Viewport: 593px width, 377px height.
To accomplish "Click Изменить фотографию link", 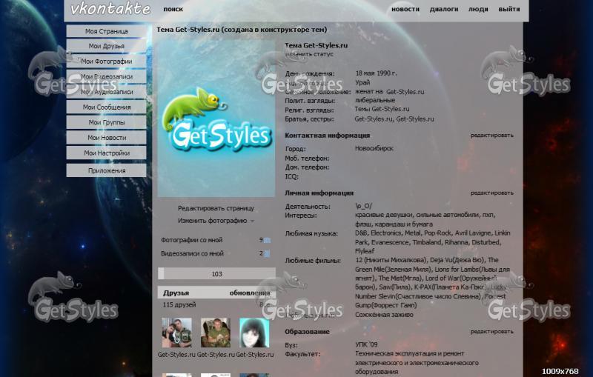I will (x=212, y=221).
